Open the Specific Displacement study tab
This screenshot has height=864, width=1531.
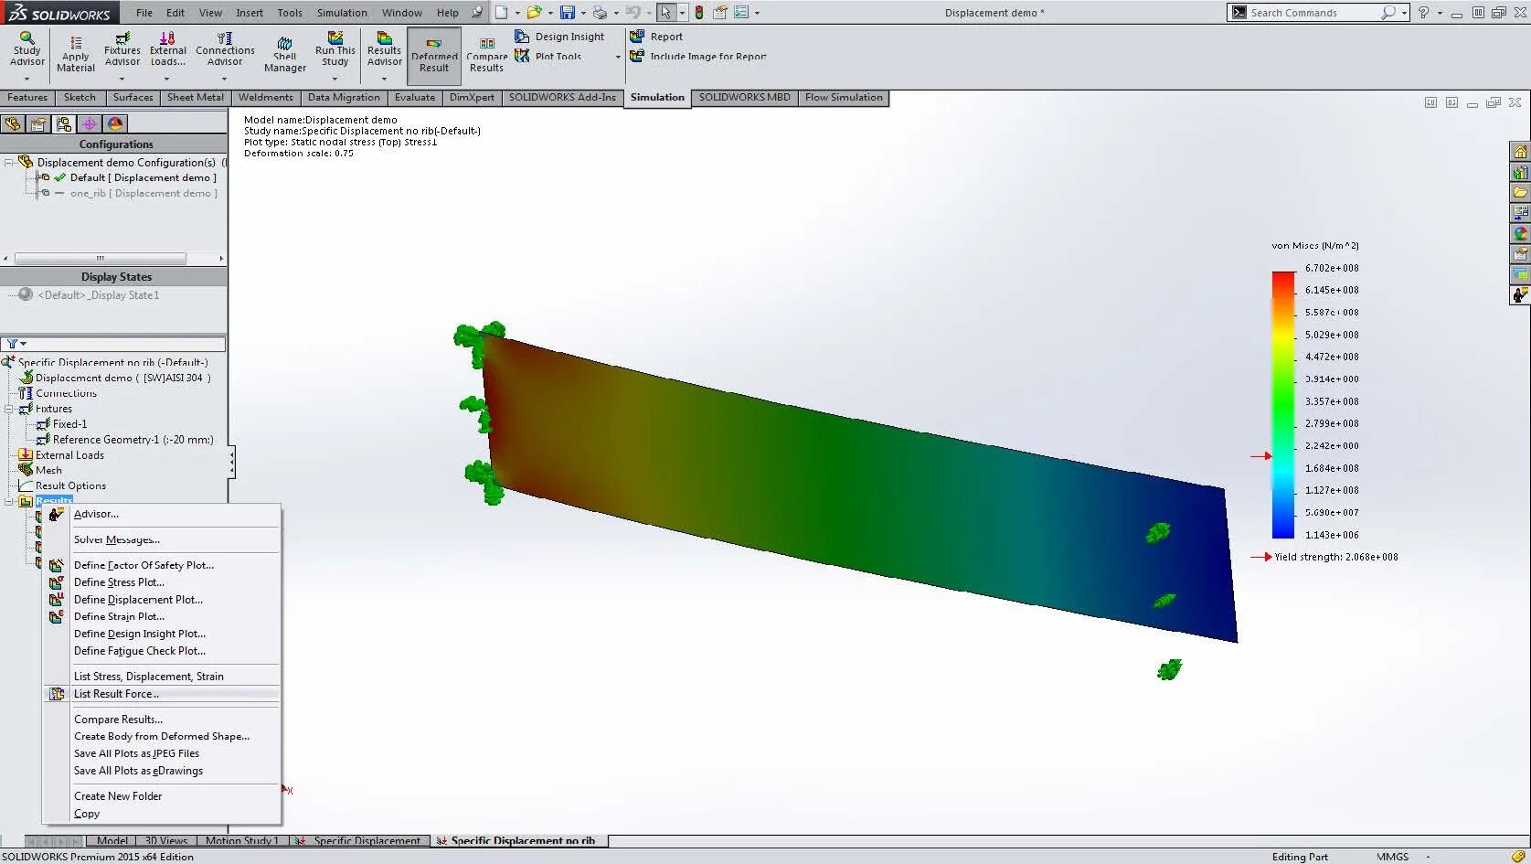click(360, 840)
